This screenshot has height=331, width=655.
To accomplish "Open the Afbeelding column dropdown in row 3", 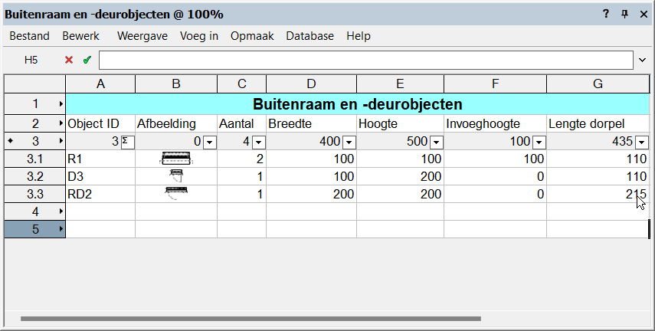I will tap(209, 142).
